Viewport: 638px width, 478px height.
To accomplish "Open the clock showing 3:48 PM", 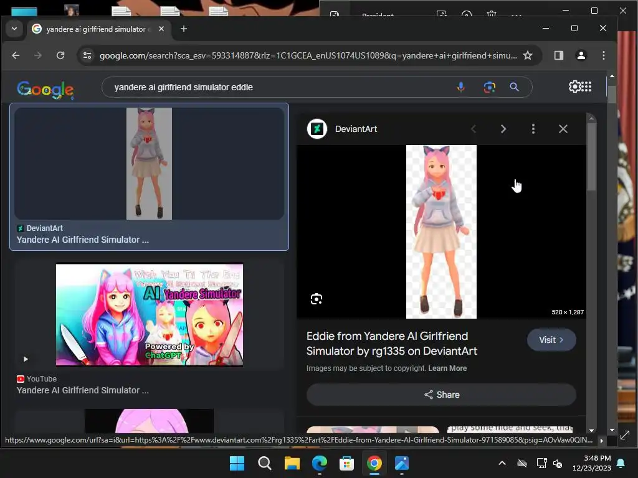I will pos(592,463).
